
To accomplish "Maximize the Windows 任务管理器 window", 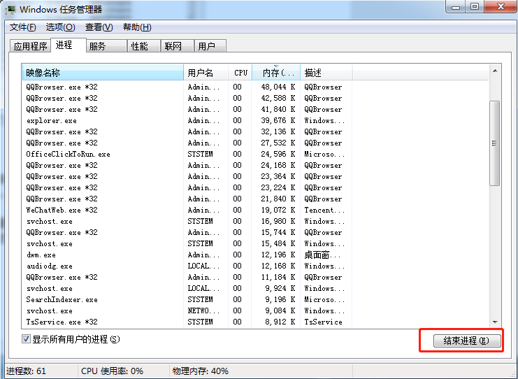I will coord(475,6).
